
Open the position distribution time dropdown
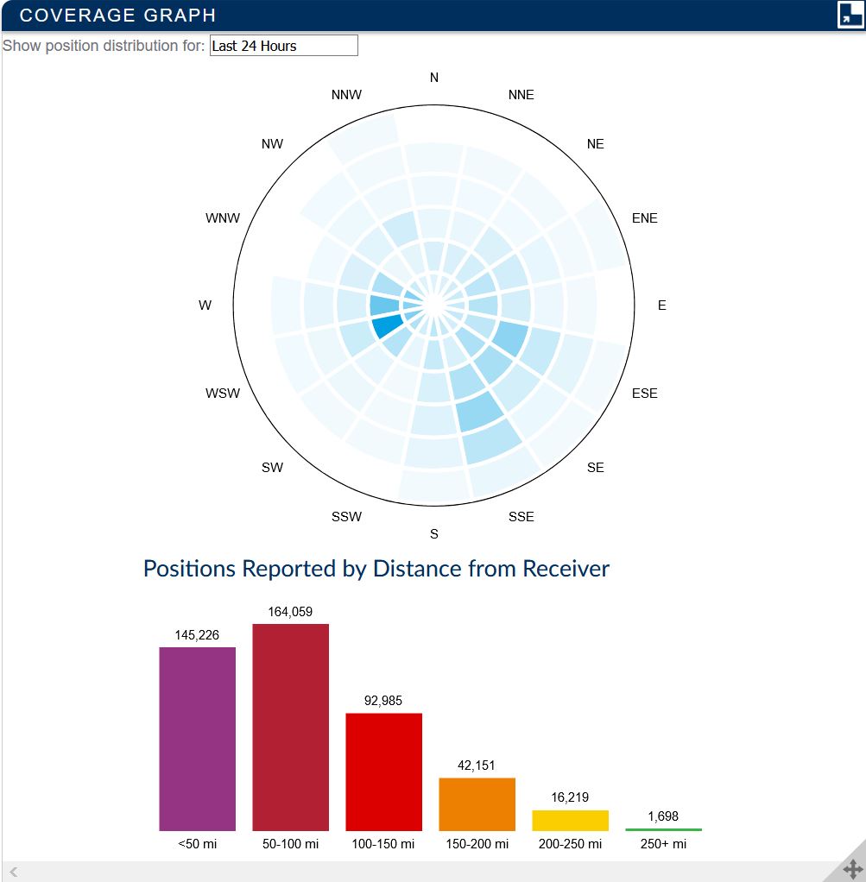coord(283,46)
